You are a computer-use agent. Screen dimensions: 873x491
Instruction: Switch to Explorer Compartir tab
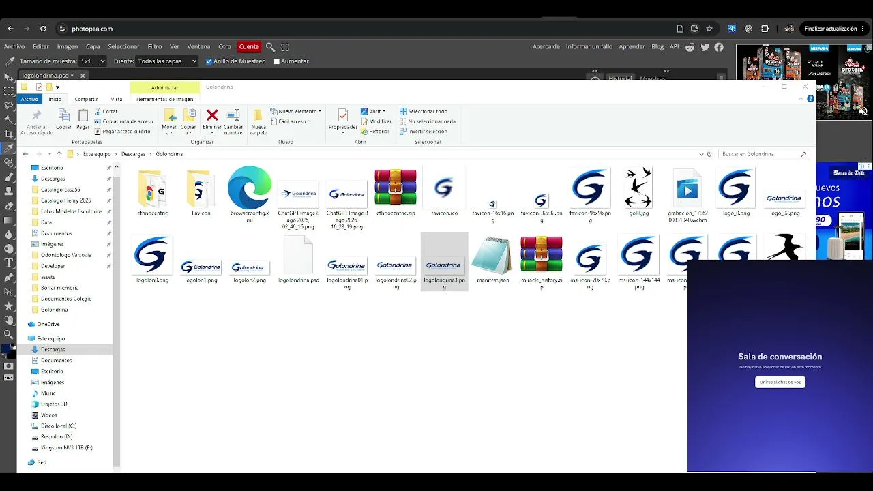86,99
